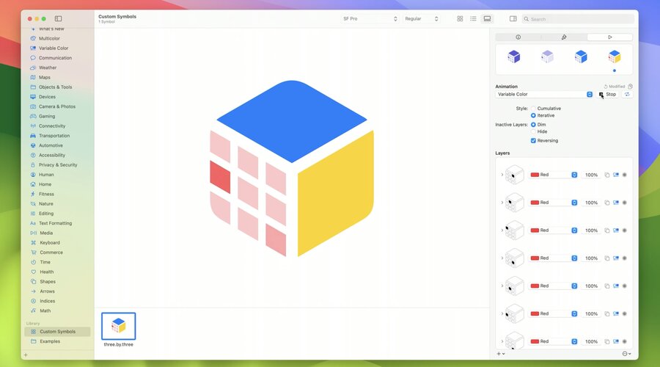Screen dimensions: 660x367
Task: Toggle the inspector panel icon
Action: tap(513, 18)
